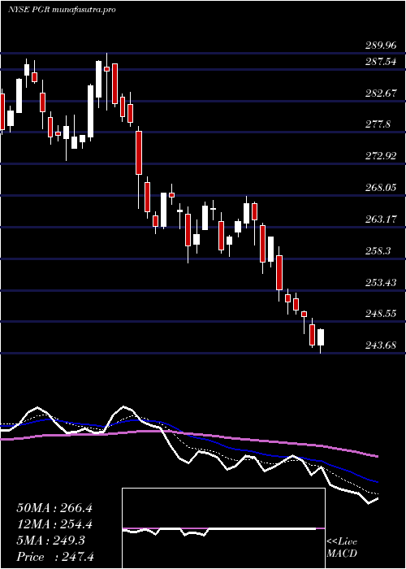Click the 248.55 price level label
The image size is (406, 569).
[x=381, y=314]
